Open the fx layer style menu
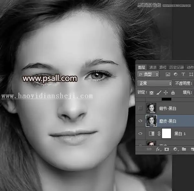The image size is (194, 191). coord(158,149)
